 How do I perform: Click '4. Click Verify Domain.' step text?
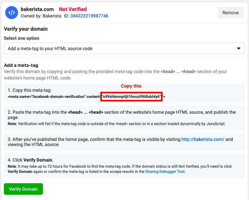[31, 160]
